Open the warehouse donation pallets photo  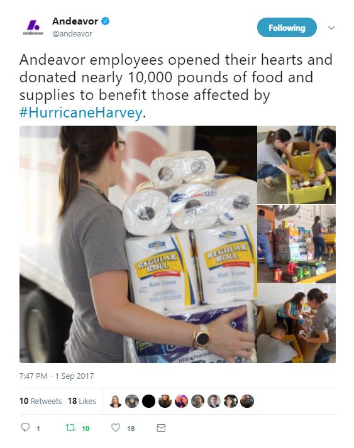[297, 244]
